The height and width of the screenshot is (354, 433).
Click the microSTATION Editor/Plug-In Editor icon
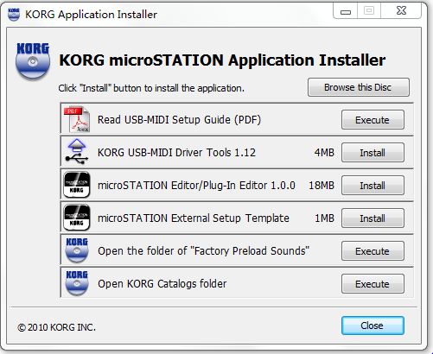point(77,185)
